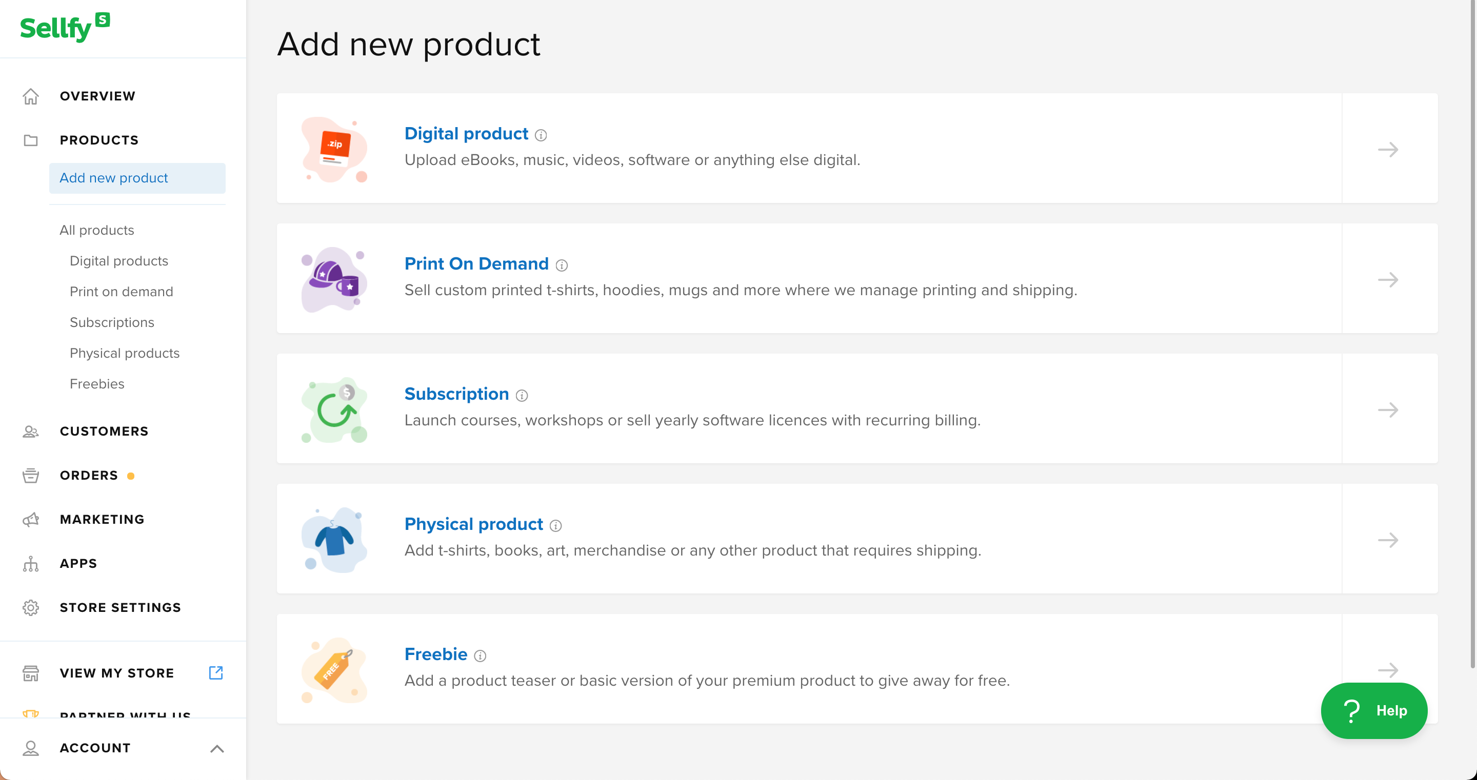This screenshot has height=780, width=1477.
Task: Open Physical products list in sidebar
Action: click(125, 353)
